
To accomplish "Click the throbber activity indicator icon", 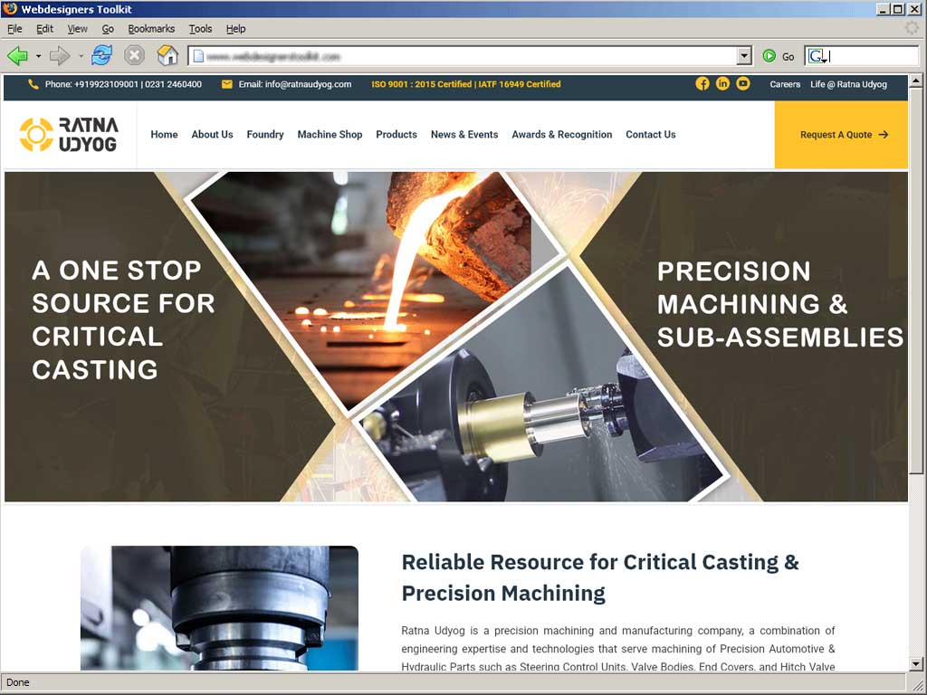I will (913, 28).
